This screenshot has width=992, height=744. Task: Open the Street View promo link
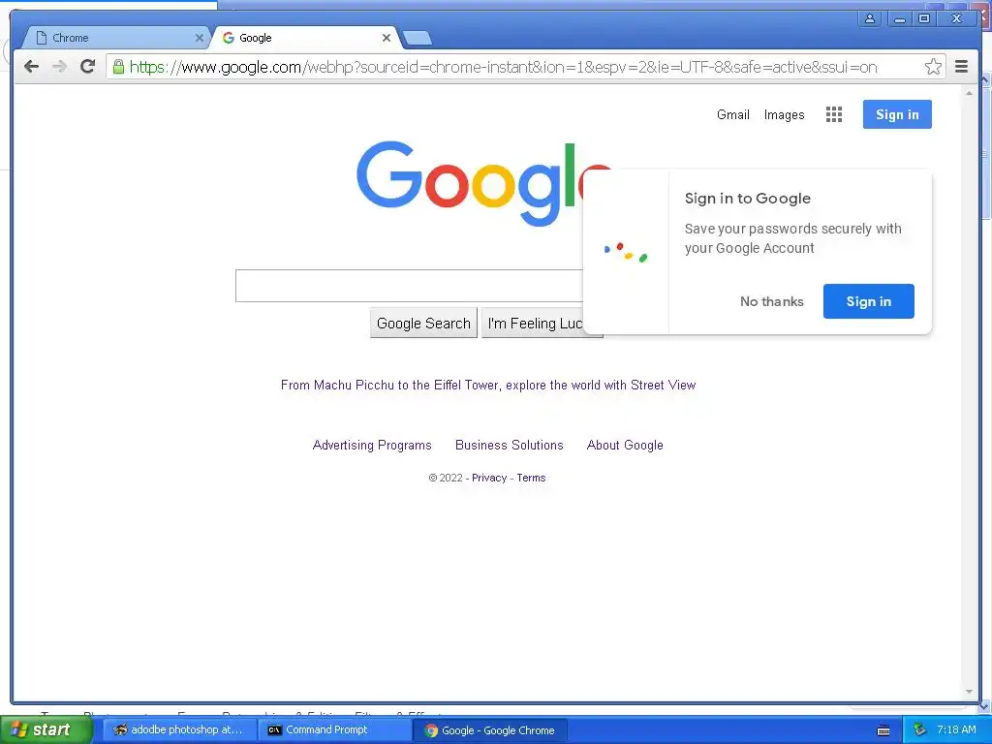(488, 385)
